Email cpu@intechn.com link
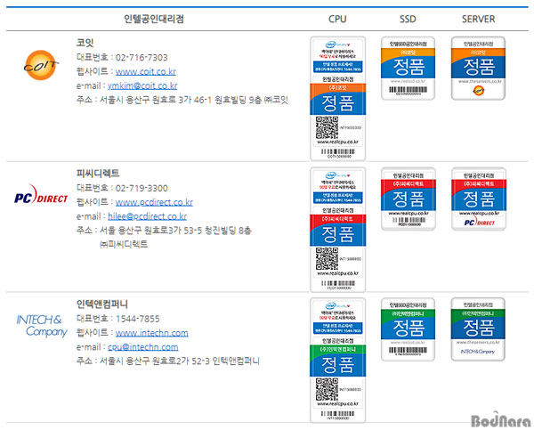534x430 pixels. (142, 347)
